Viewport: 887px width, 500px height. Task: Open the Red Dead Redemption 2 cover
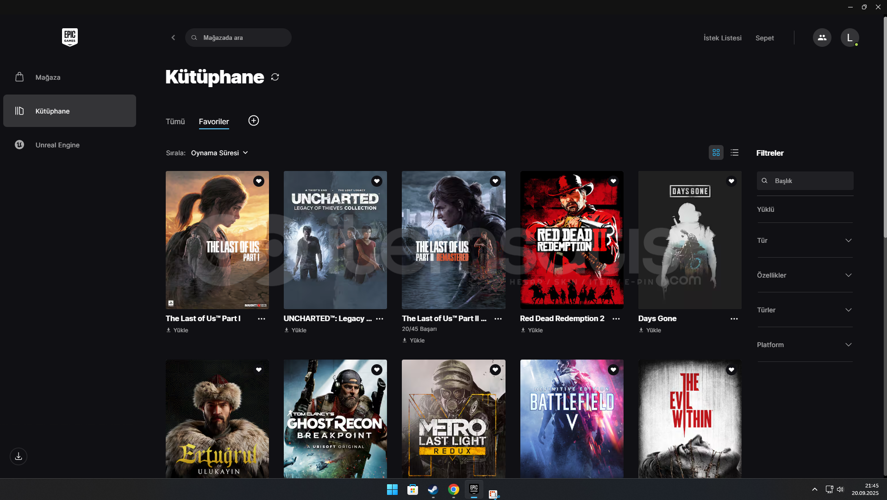[x=572, y=240]
